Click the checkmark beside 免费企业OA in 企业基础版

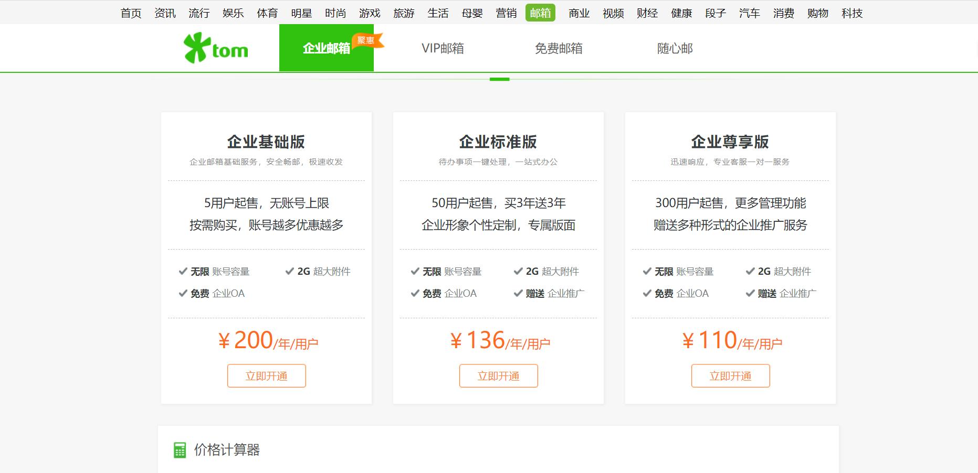(x=183, y=293)
